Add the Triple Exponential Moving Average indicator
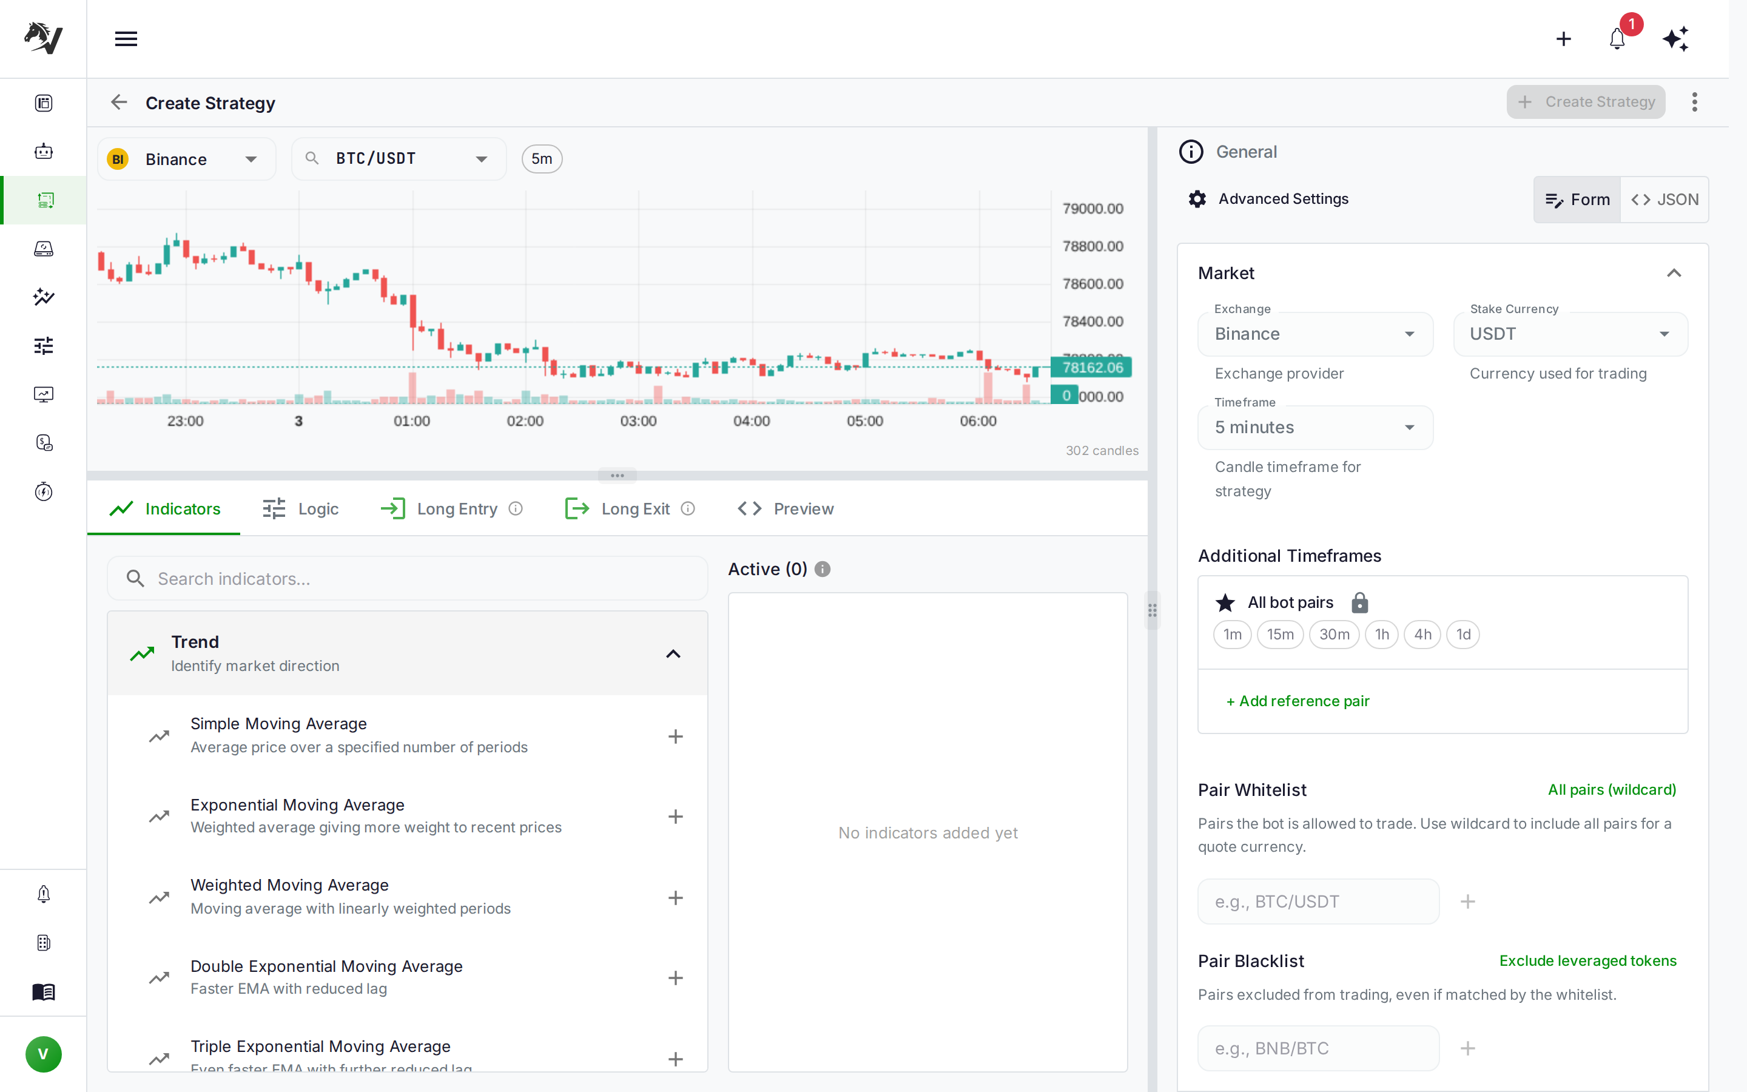 pos(675,1058)
